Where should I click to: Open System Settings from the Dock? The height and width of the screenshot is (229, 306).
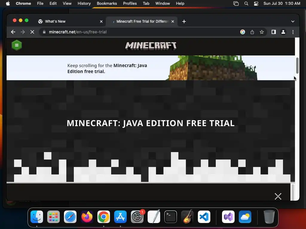137,217
